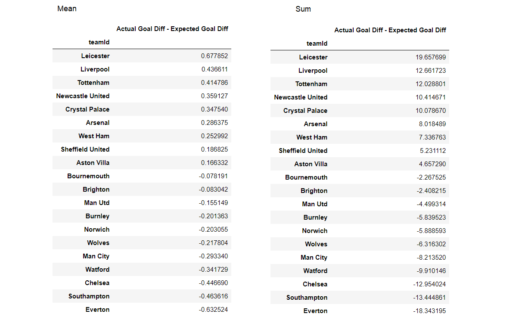522x329 pixels.
Task: Click the 'Sum' heading above the right table
Action: [303, 9]
